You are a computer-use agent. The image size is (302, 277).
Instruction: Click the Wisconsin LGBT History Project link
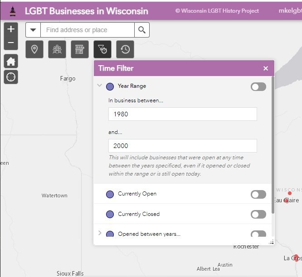[x=217, y=11]
